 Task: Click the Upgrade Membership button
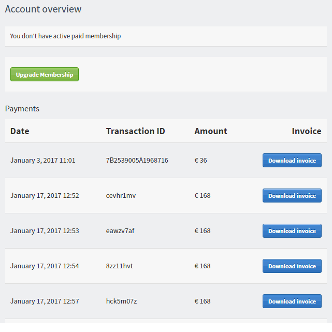(x=45, y=74)
